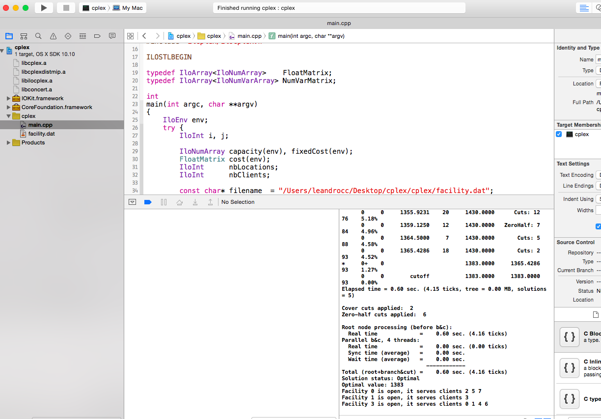This screenshot has width=601, height=419.
Task: Click line 23 in the editor gutter
Action: [x=135, y=104]
